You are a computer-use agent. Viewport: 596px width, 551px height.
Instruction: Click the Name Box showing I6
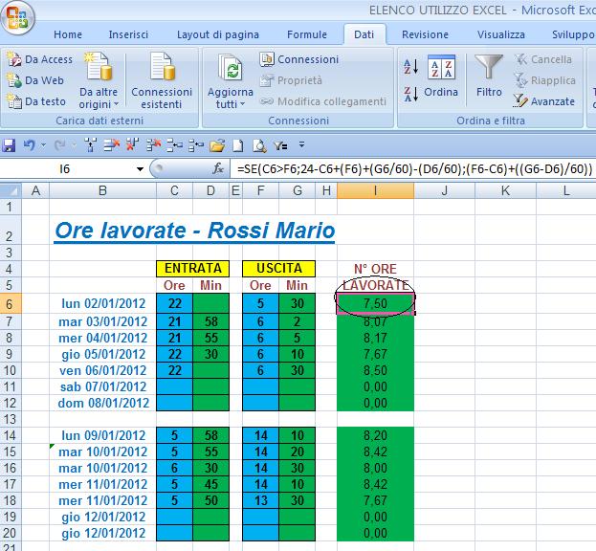click(65, 168)
